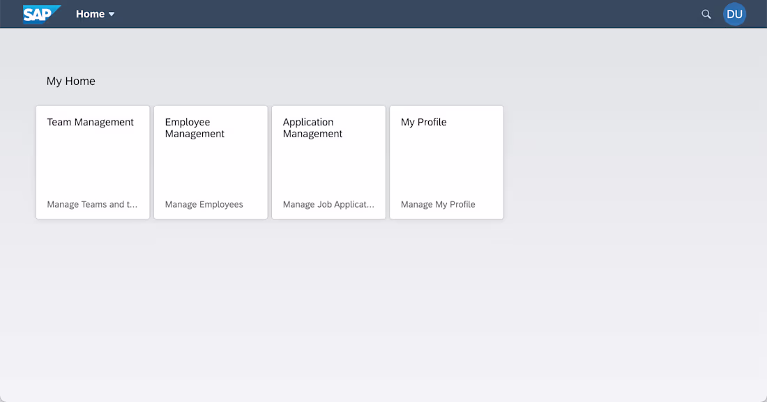Click Manage Job Applications on its tile
The height and width of the screenshot is (402, 767).
tap(328, 204)
